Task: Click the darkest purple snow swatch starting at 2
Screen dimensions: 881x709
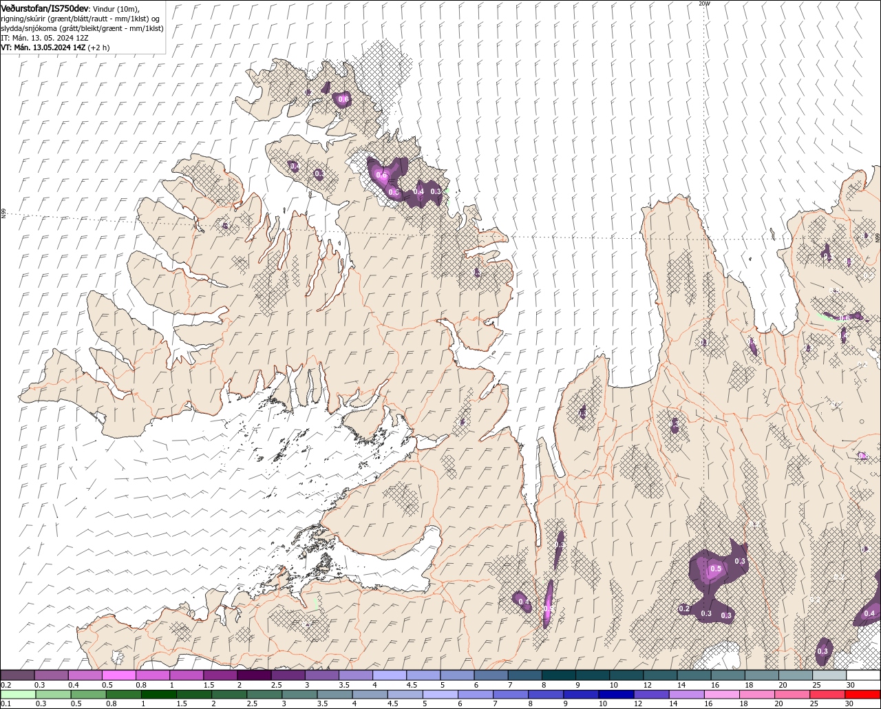Action: coord(255,675)
